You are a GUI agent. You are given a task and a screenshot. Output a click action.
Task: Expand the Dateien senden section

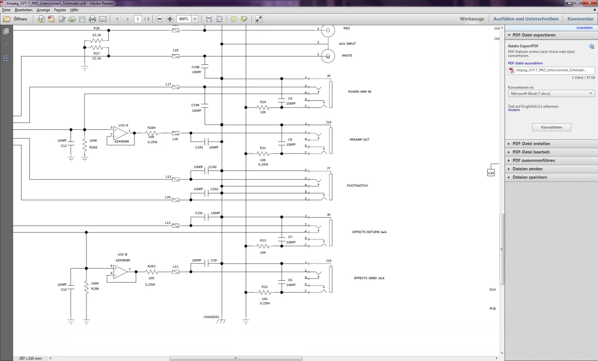(527, 169)
